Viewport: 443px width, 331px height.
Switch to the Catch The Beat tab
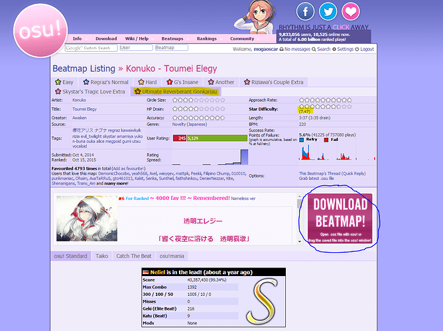click(x=134, y=256)
